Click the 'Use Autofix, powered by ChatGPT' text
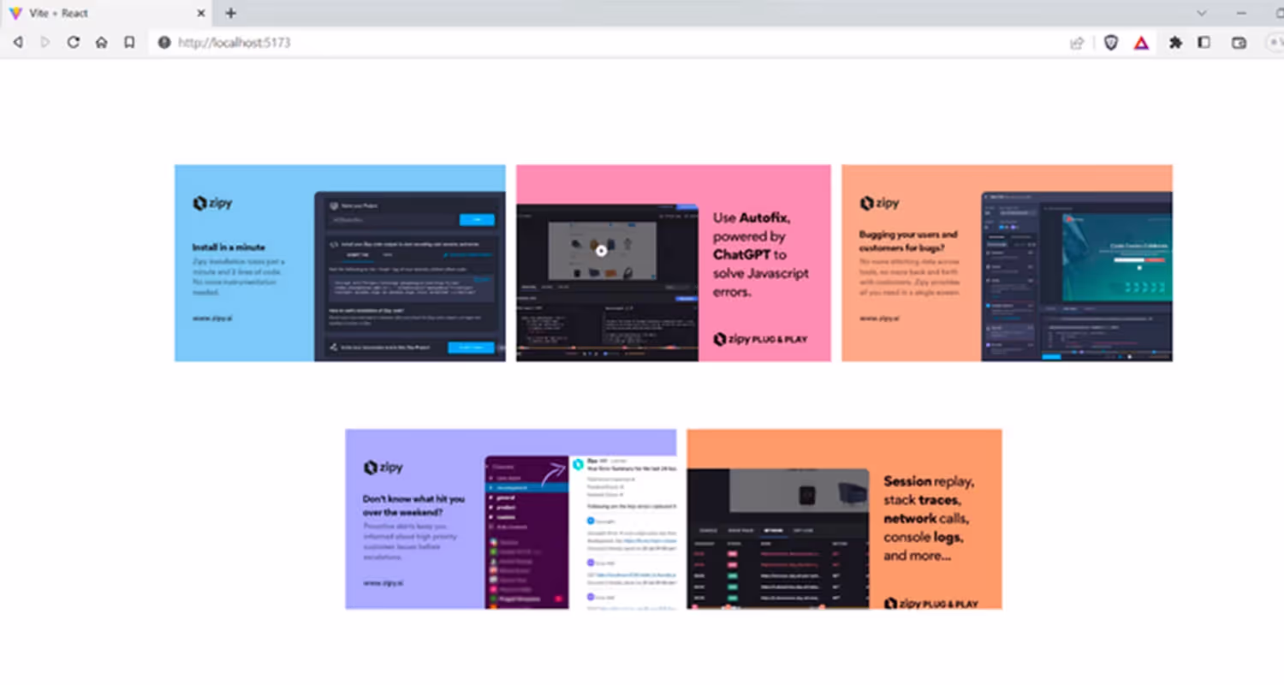Screen dimensions: 1284x685 coord(761,254)
